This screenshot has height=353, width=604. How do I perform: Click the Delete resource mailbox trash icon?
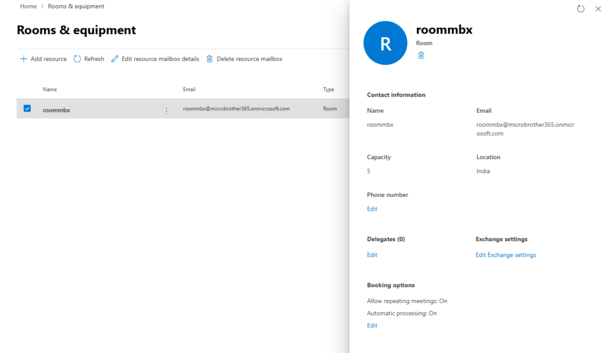tap(209, 59)
